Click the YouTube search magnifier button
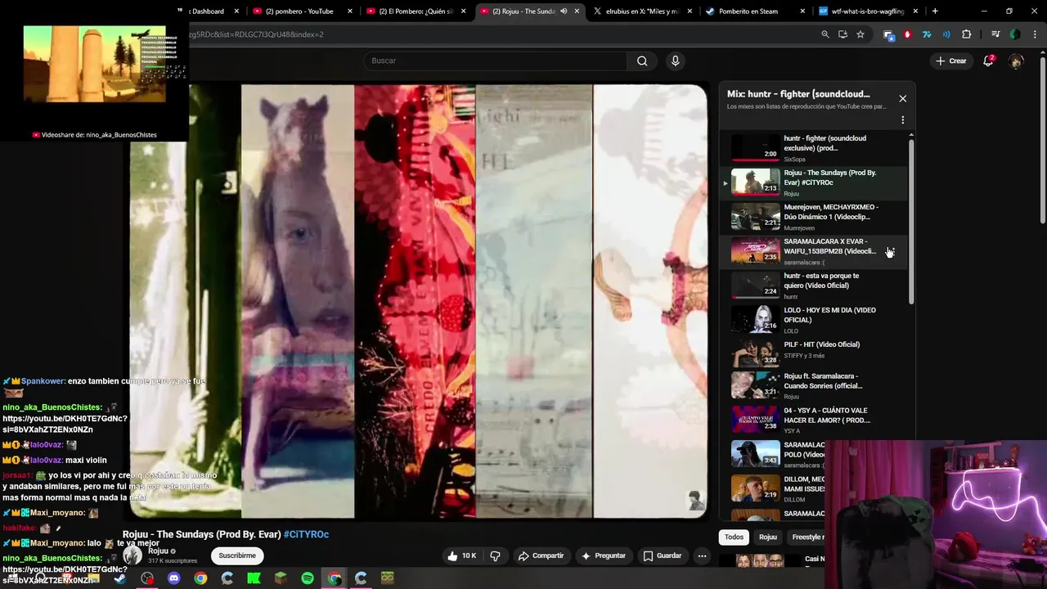 point(642,61)
